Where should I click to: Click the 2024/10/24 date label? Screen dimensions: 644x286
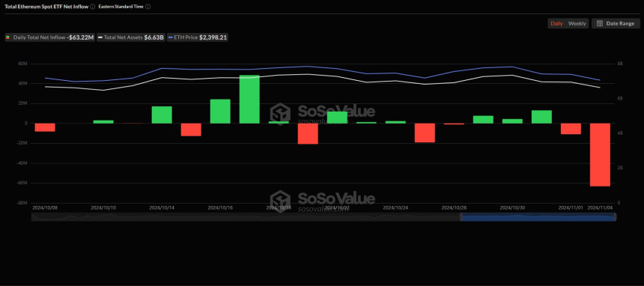pyautogui.click(x=395, y=208)
